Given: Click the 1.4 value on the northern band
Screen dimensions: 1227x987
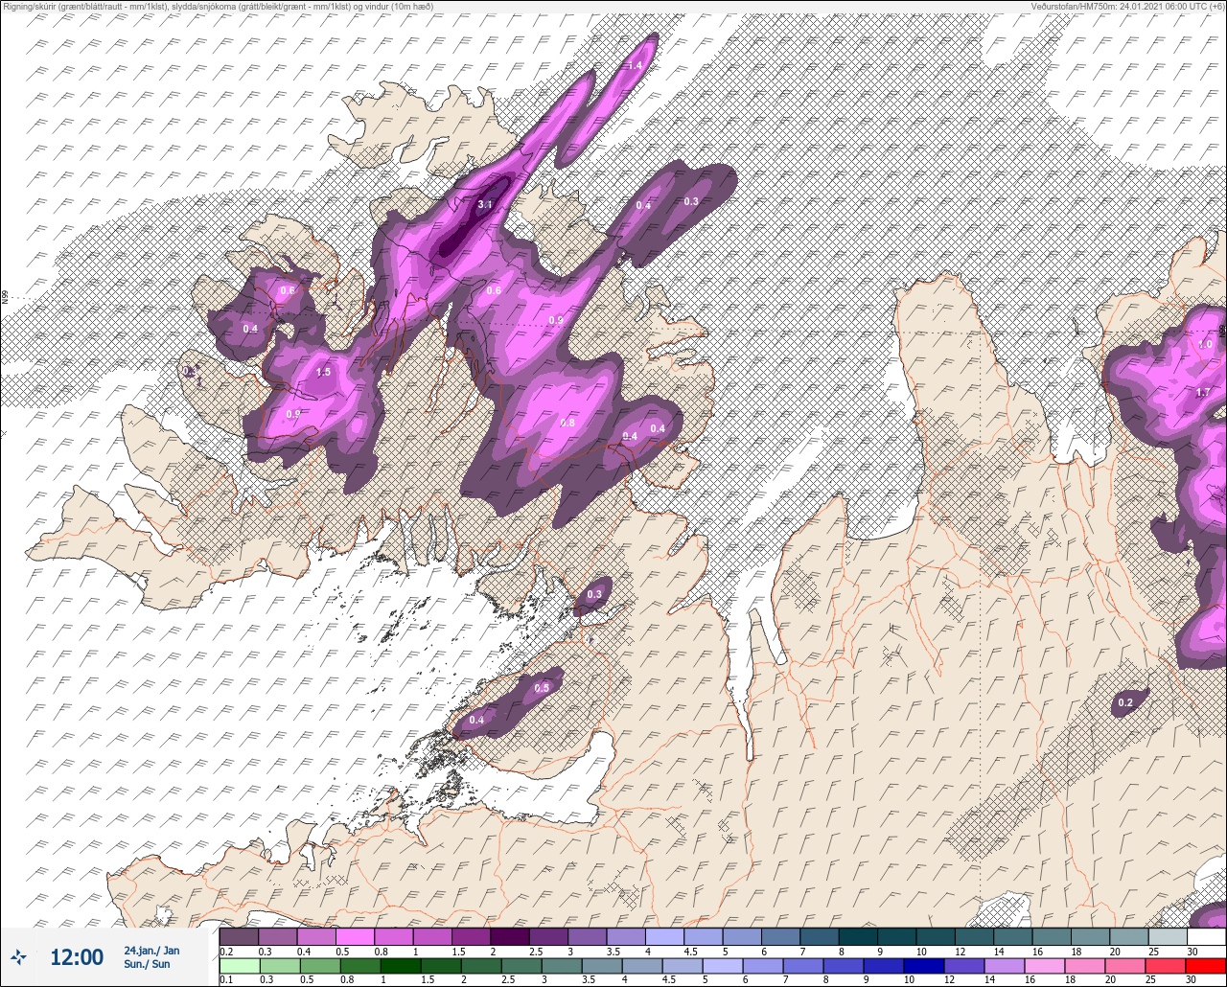Looking at the screenshot, I should coord(635,65).
